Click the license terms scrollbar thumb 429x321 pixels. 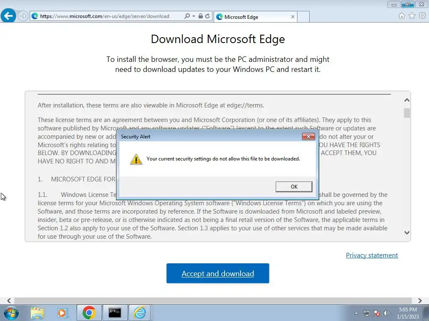(407, 113)
